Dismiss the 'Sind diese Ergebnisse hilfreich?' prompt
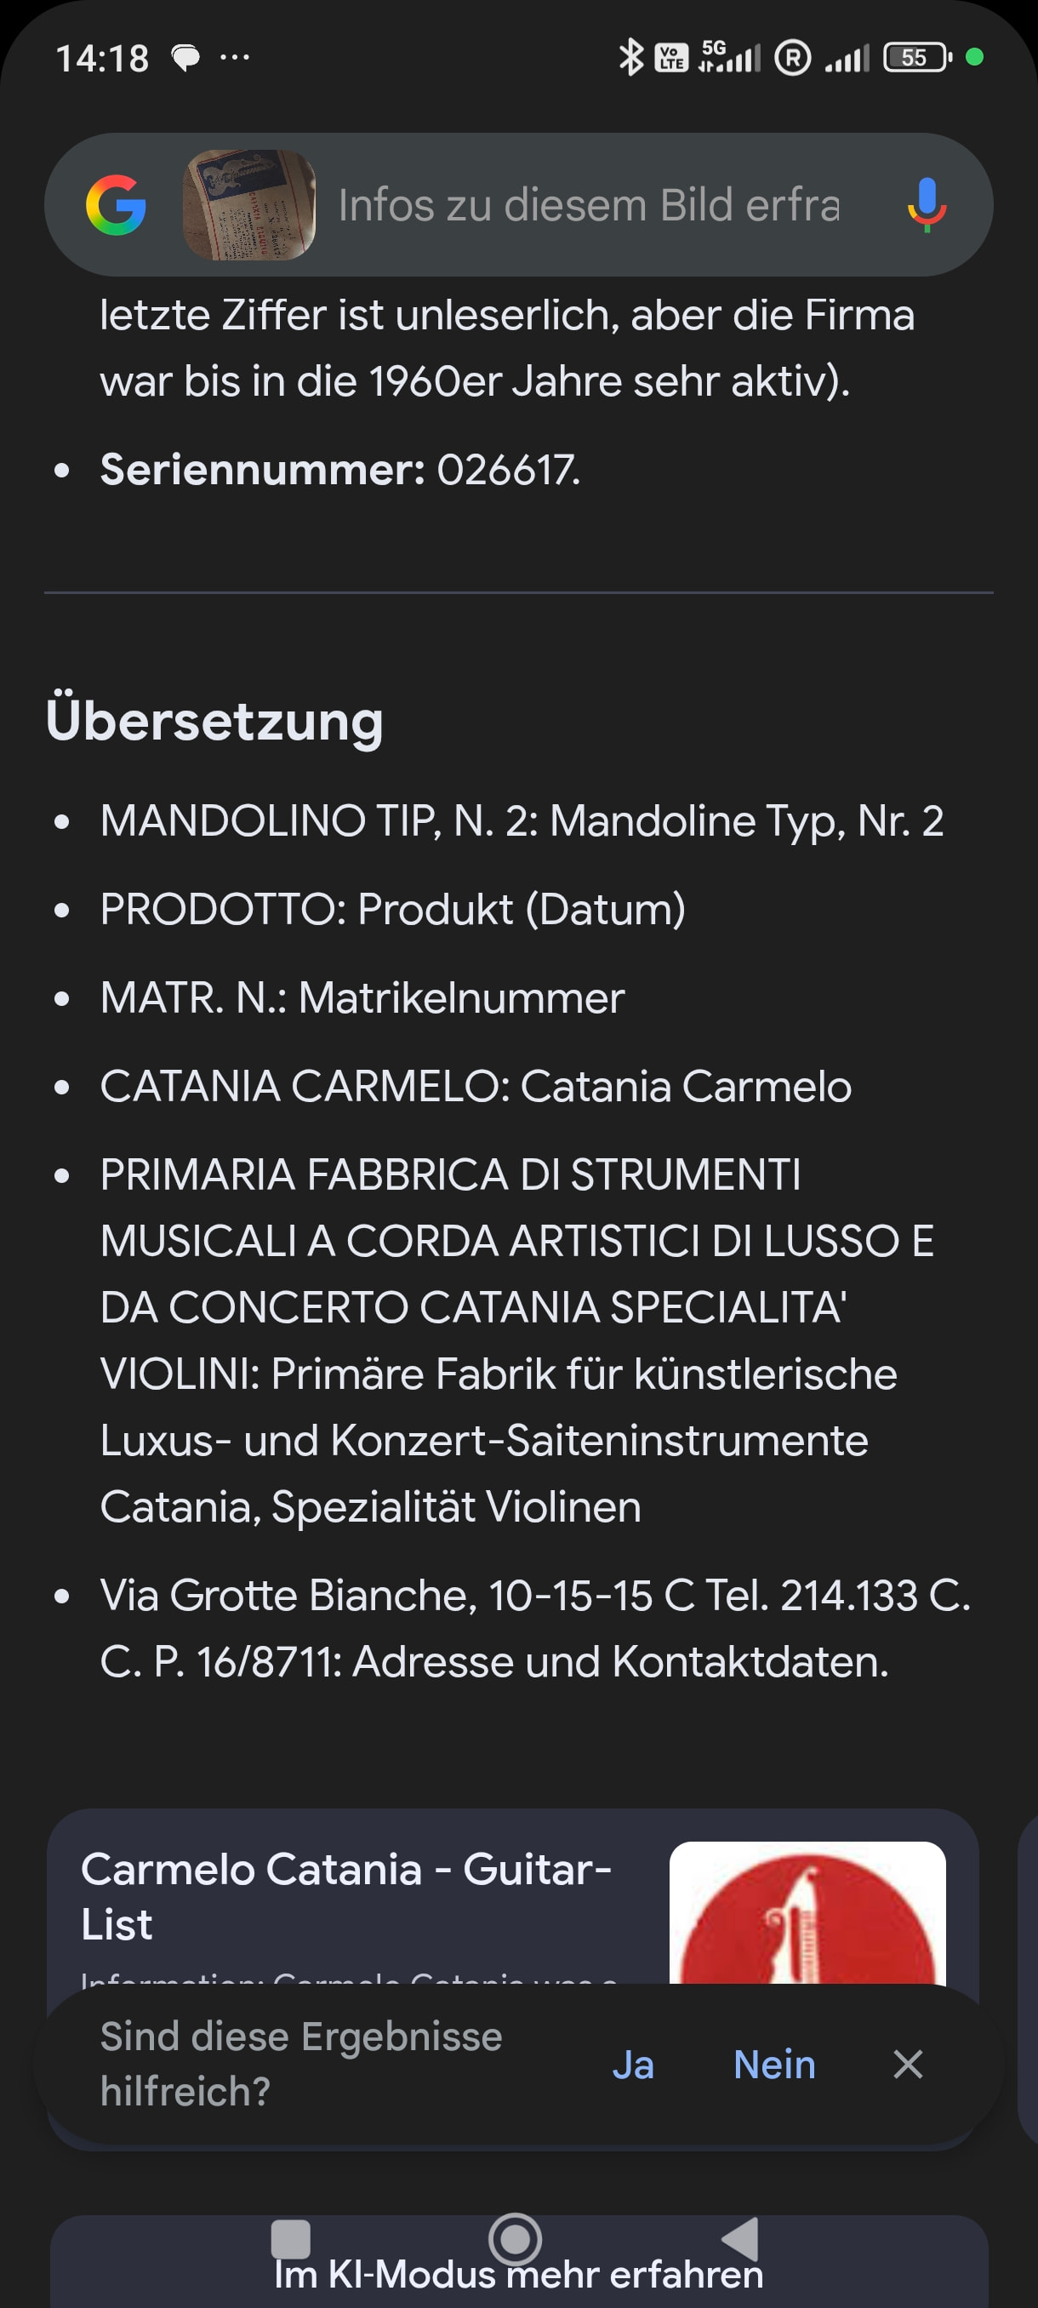Screen dimensions: 1038x2308 (x=907, y=2065)
